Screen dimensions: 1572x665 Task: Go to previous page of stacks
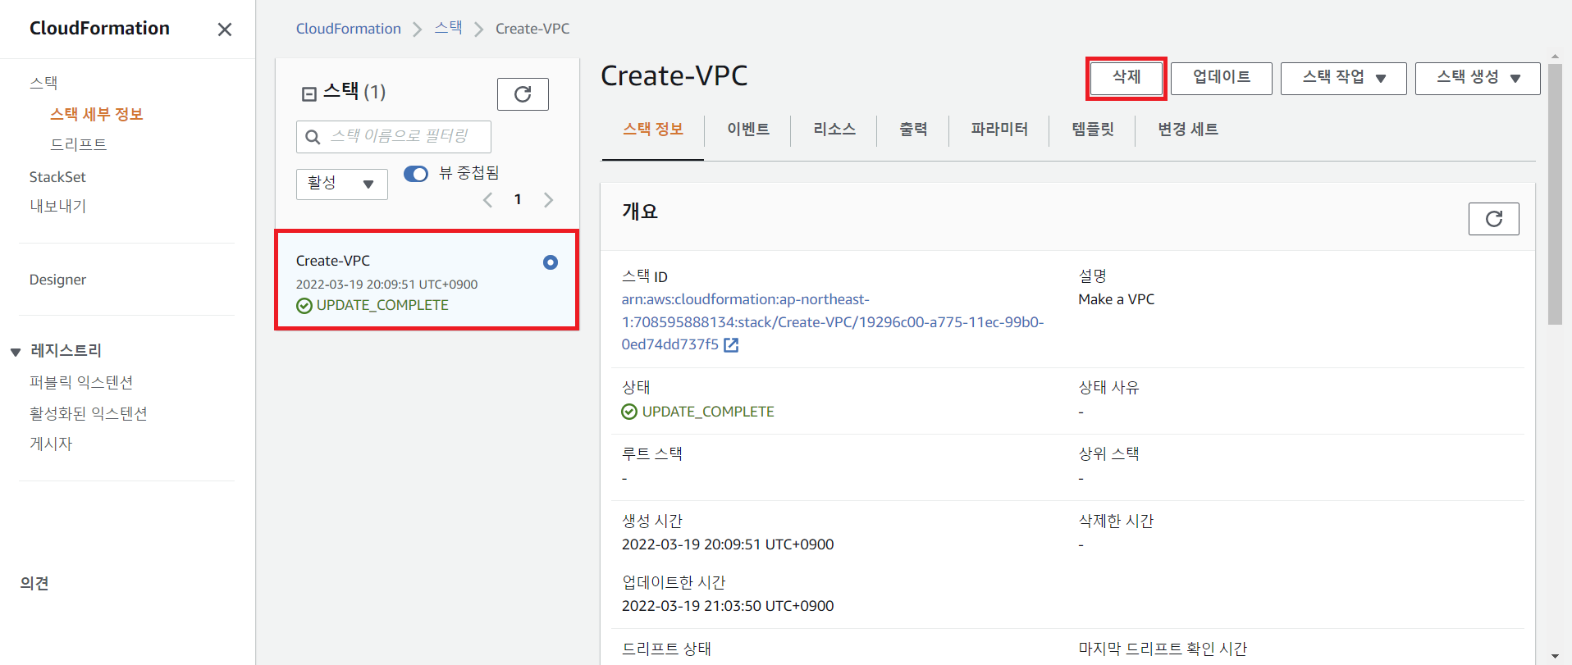click(x=487, y=200)
